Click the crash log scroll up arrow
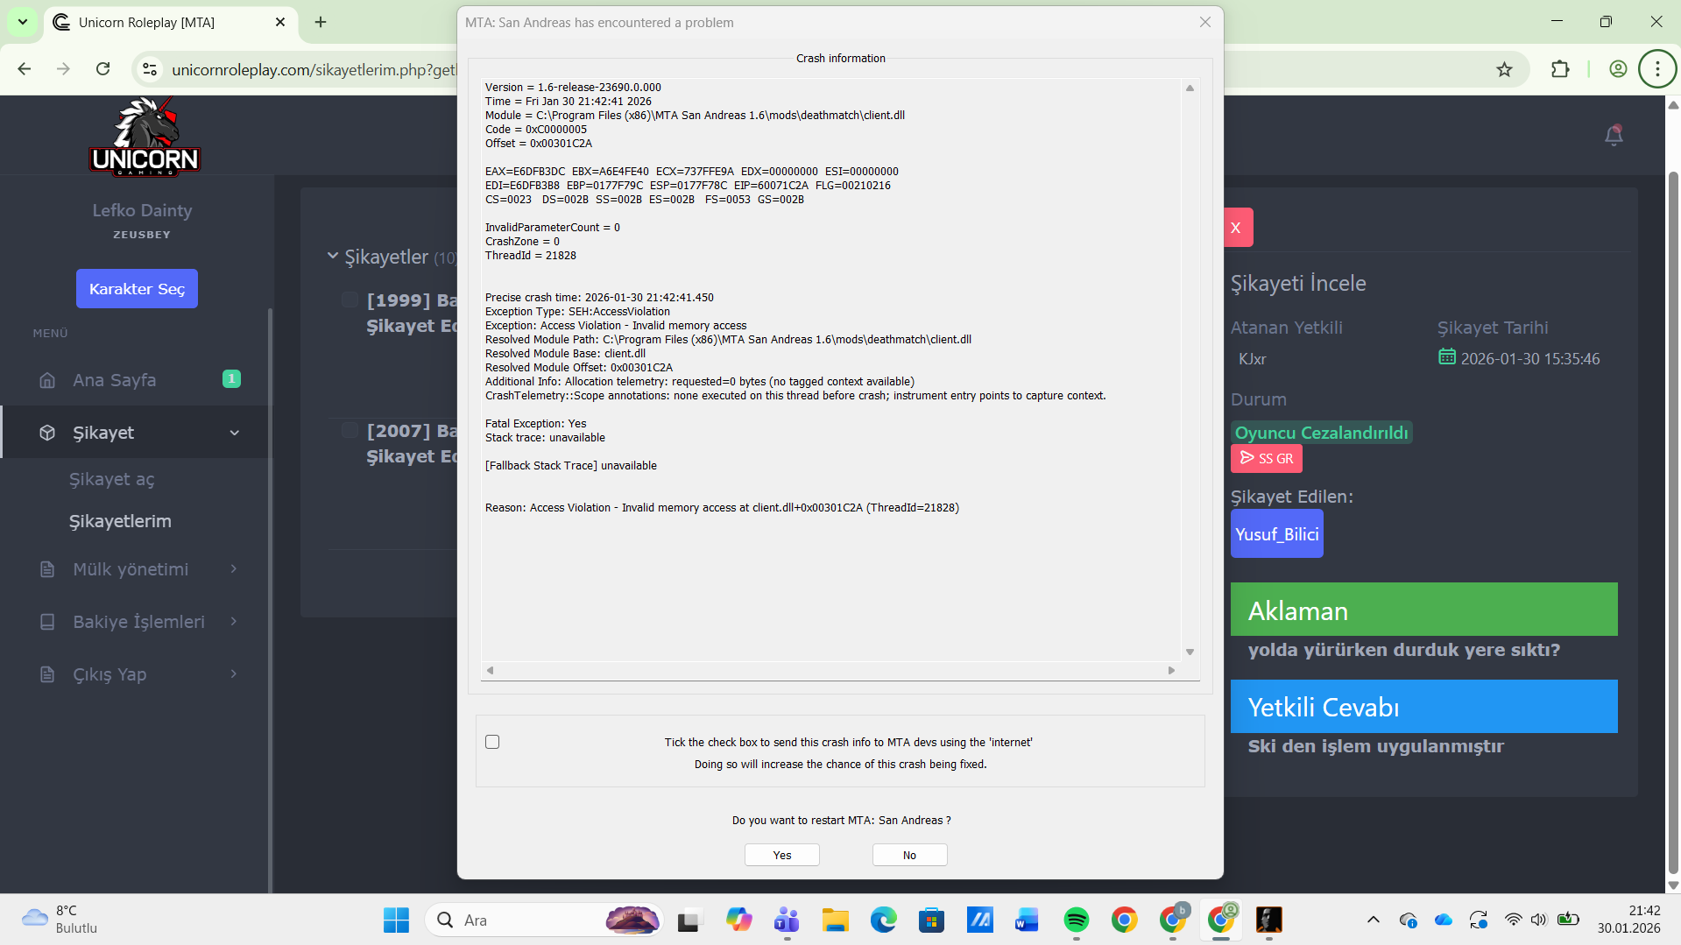Screen dimensions: 1681x945 tap(1190, 88)
